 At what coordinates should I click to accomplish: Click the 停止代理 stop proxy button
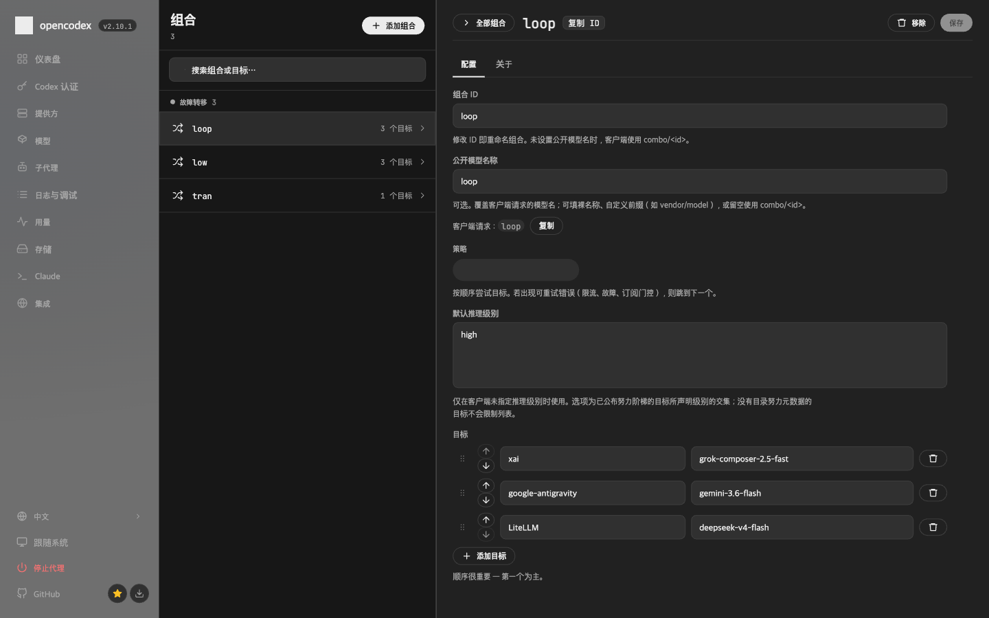(41, 568)
